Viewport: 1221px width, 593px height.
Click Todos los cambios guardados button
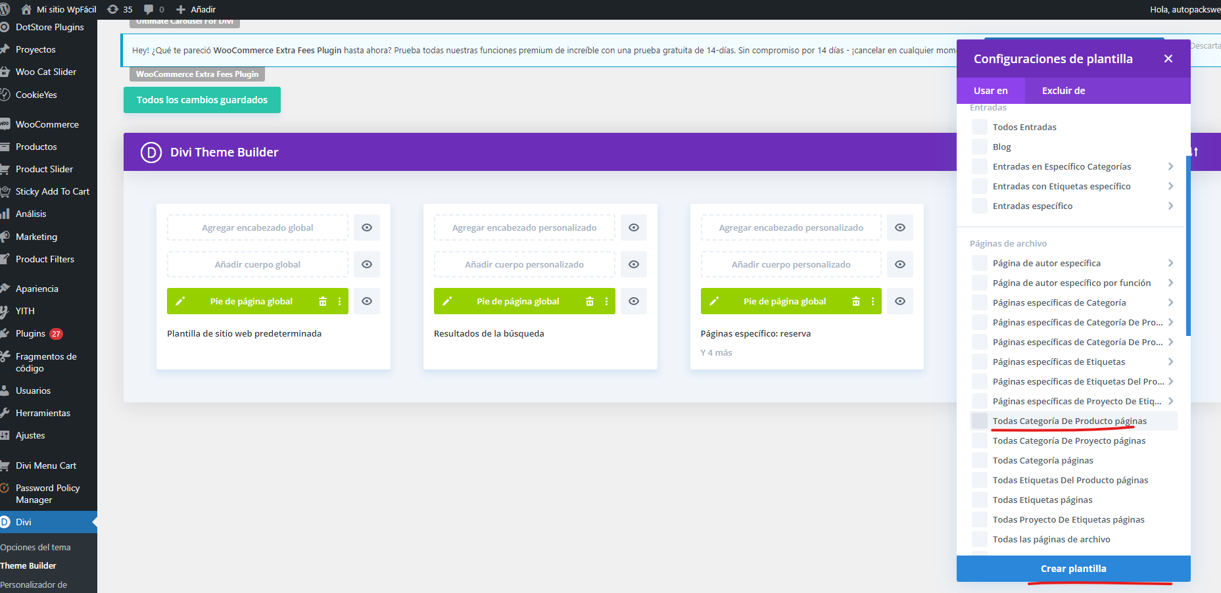(202, 100)
